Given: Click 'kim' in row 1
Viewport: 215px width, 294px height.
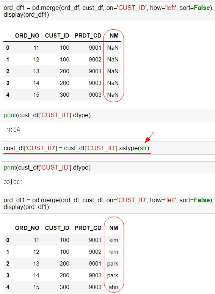Looking at the screenshot, I should [114, 252].
